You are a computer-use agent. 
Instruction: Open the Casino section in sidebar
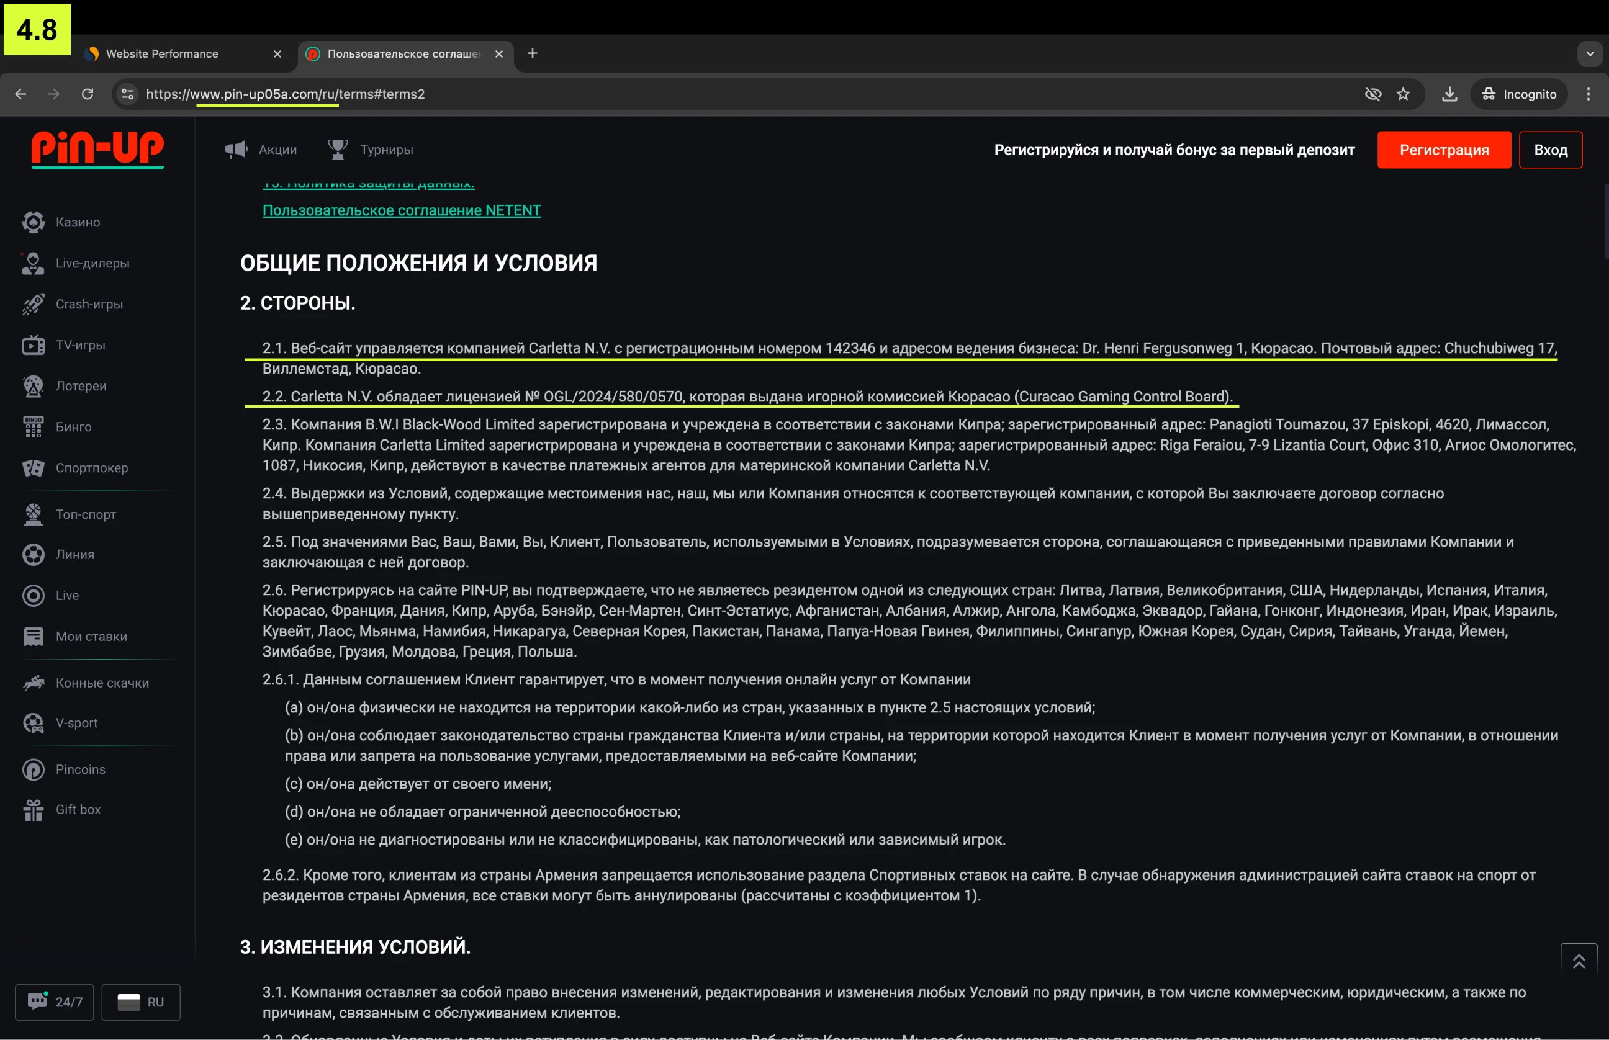coord(77,222)
